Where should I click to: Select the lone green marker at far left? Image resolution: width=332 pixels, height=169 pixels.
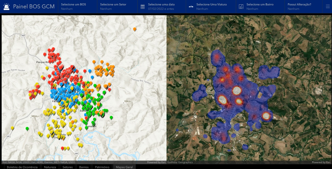[x=27, y=129]
